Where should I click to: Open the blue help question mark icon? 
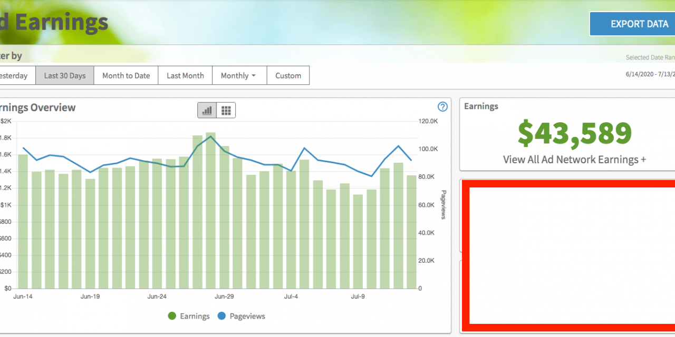[x=442, y=107]
